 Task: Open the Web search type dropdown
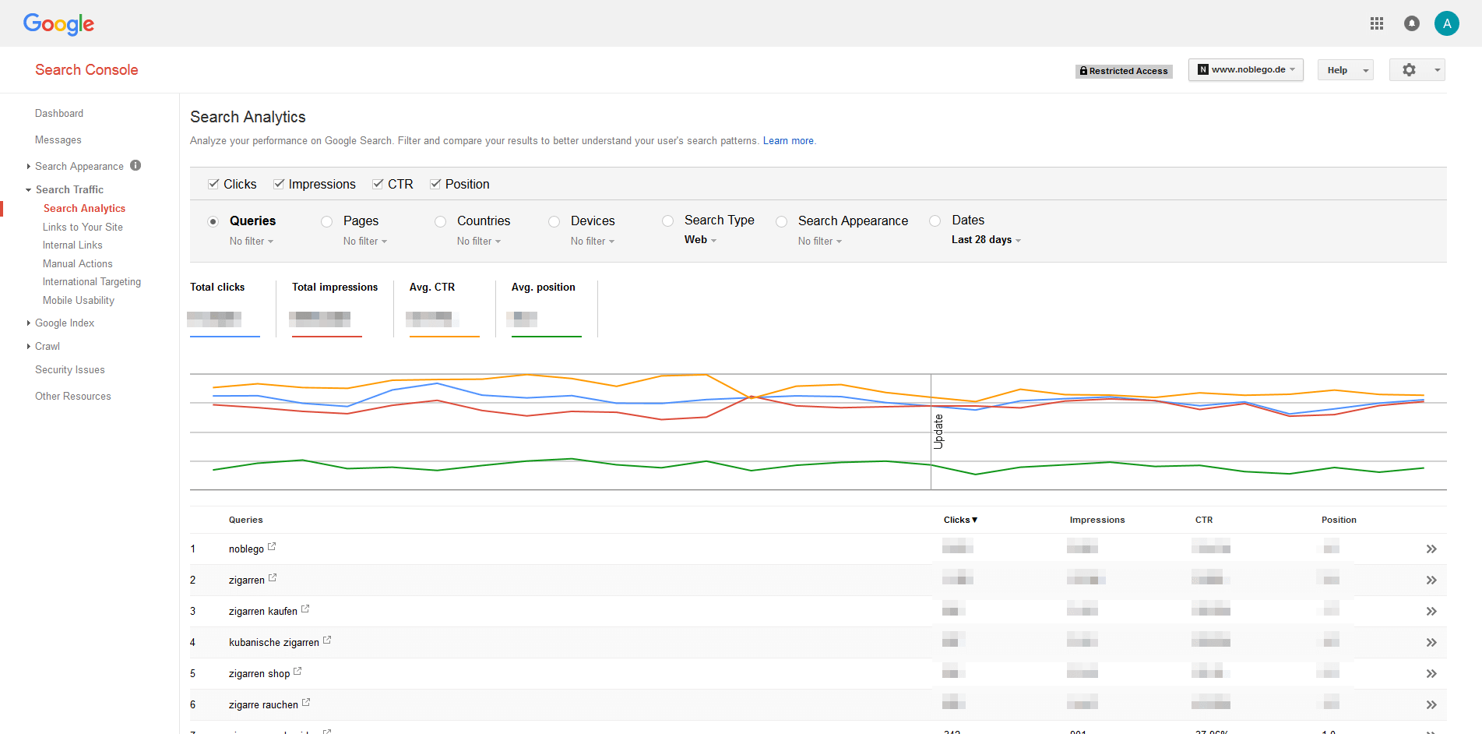click(699, 240)
